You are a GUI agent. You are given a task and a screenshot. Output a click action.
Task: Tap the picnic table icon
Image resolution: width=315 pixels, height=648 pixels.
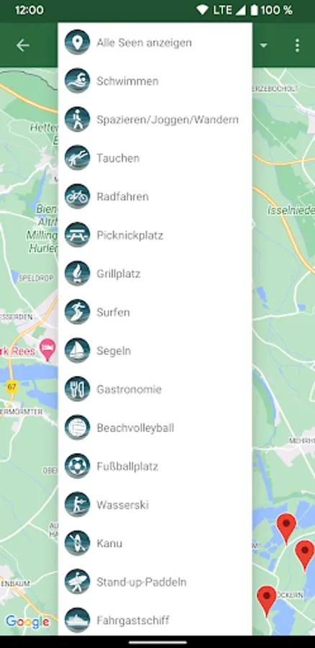[x=77, y=235]
